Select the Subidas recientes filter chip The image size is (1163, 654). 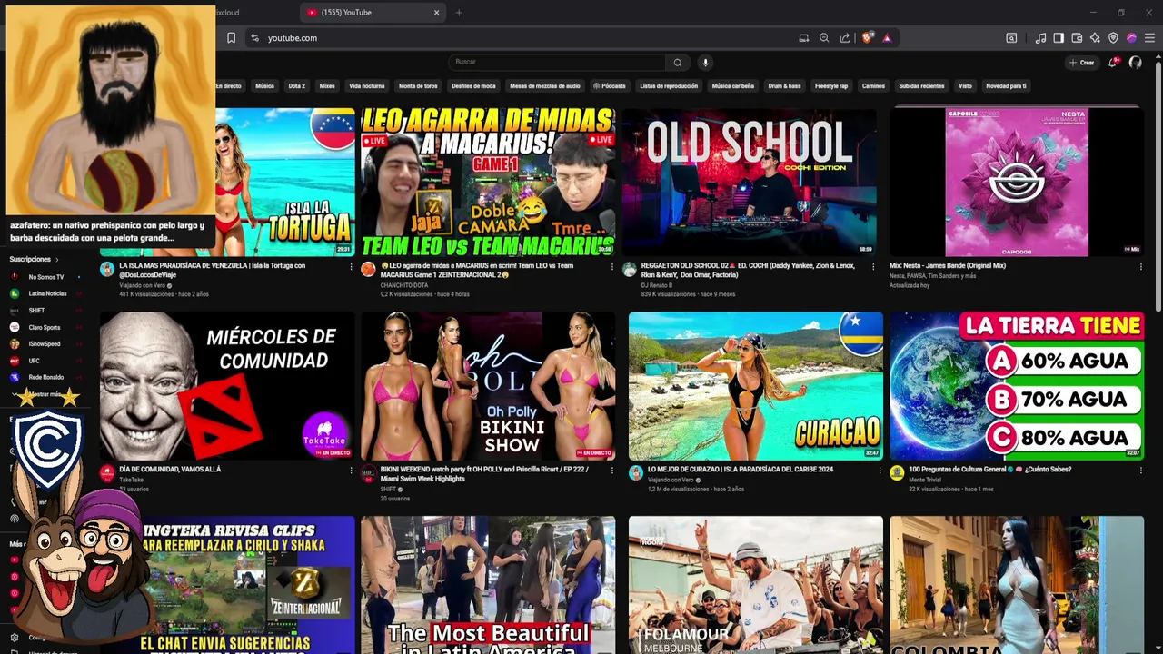tap(921, 86)
